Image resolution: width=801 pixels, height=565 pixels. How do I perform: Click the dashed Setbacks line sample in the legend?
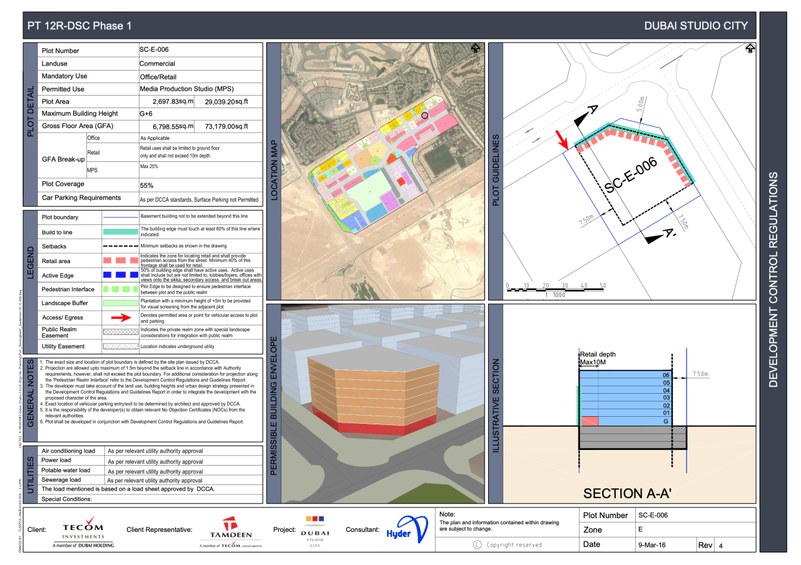[120, 246]
